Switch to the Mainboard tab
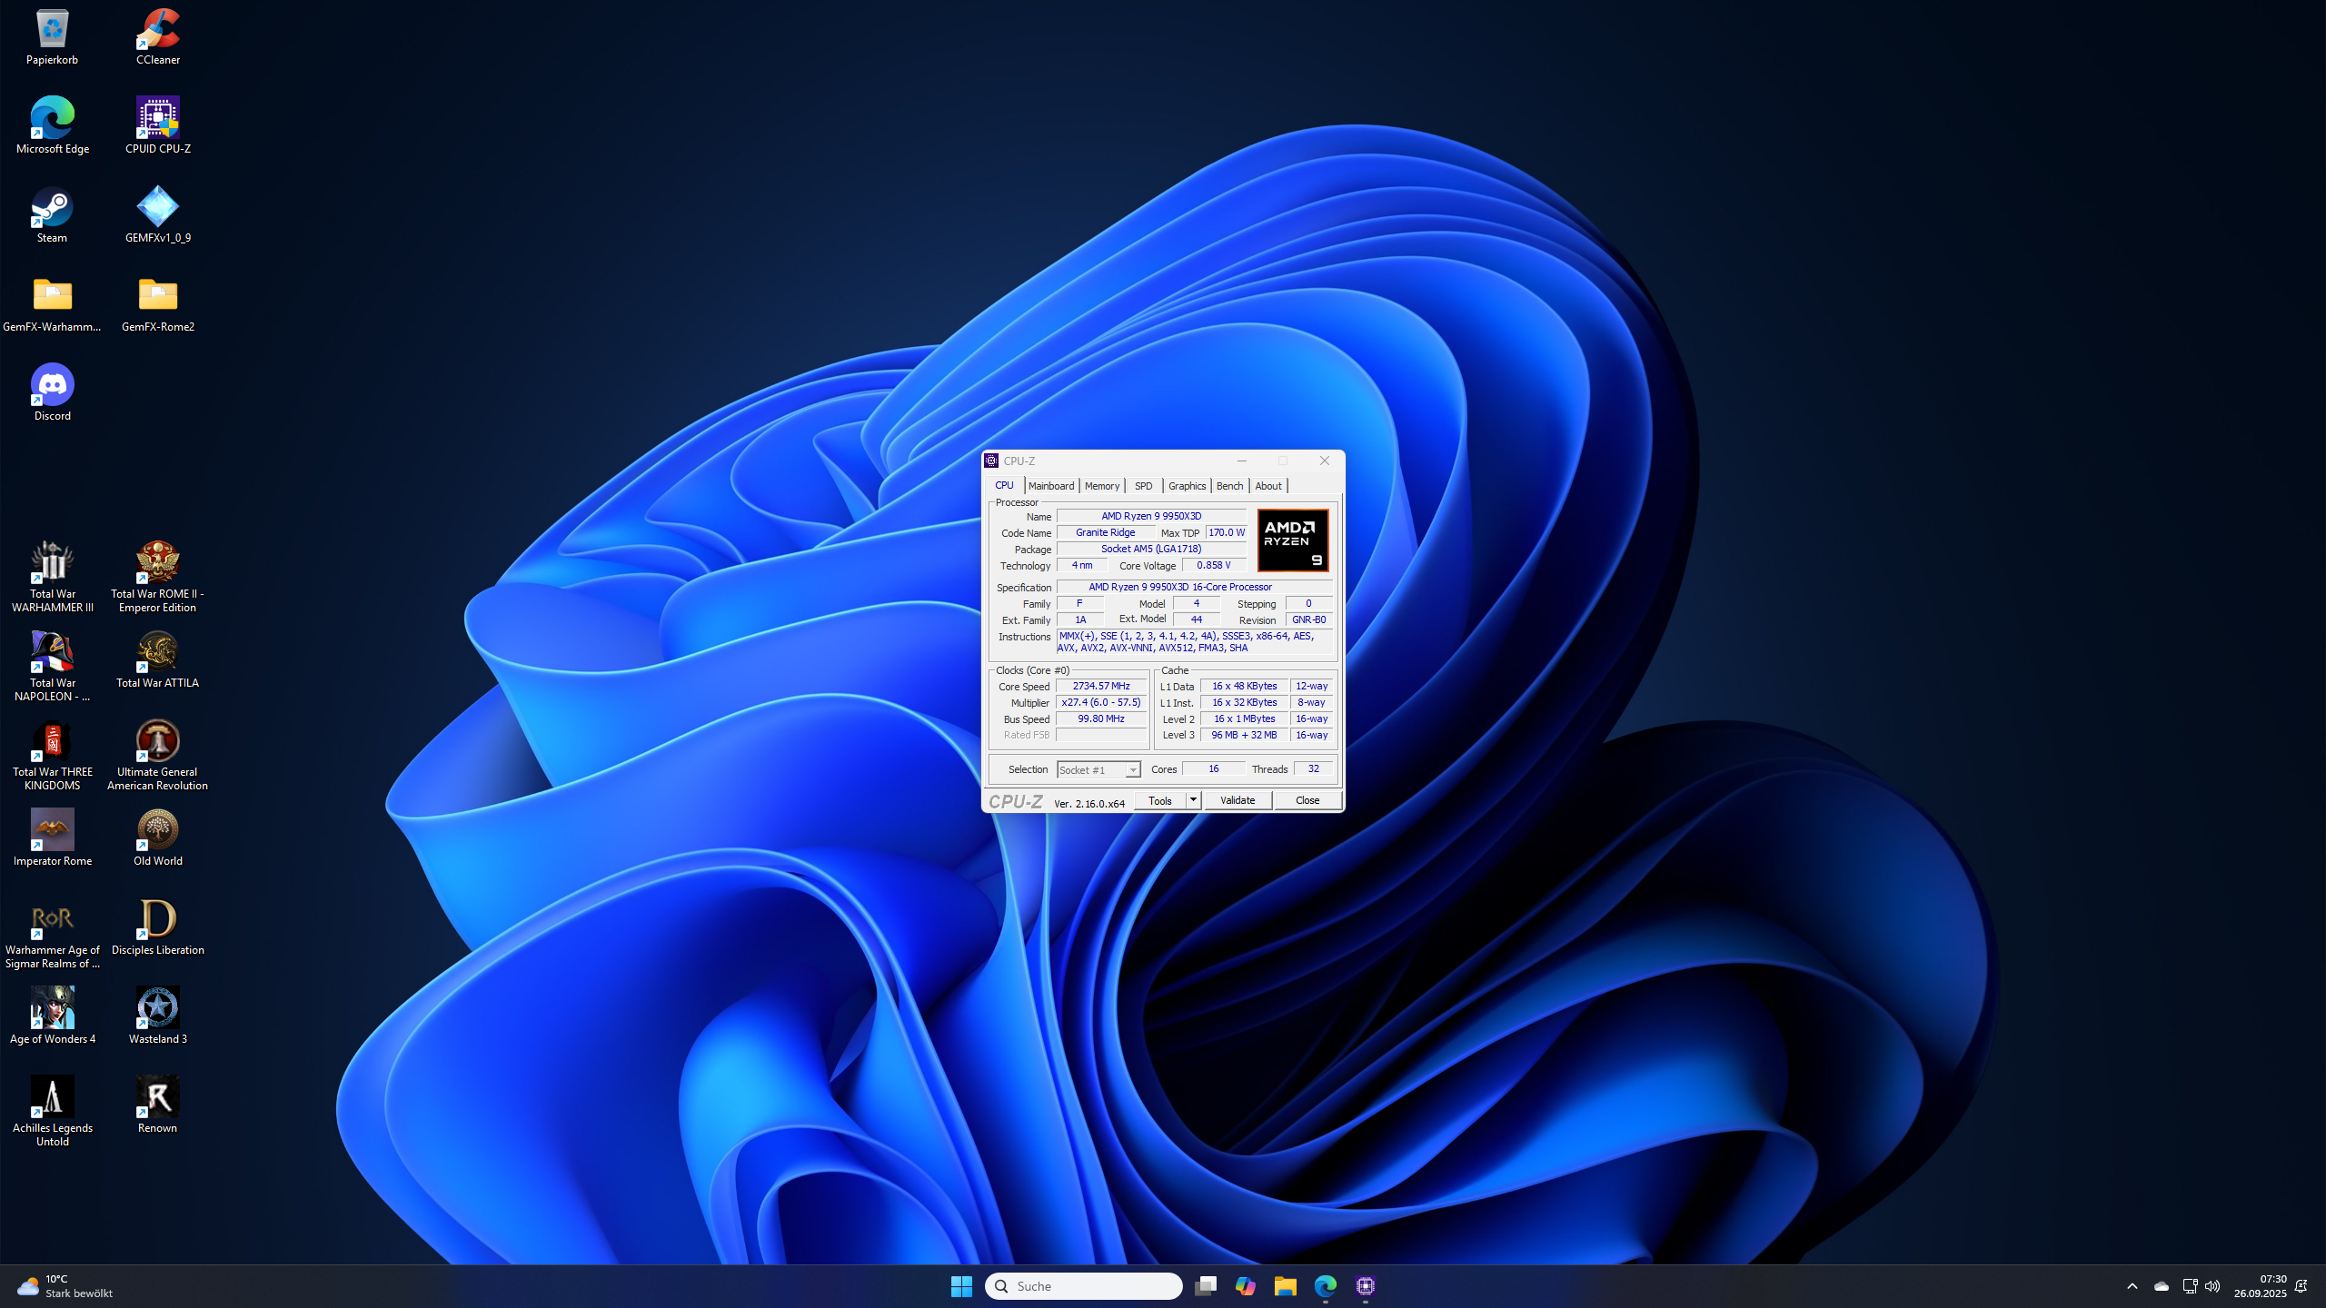 point(1051,486)
